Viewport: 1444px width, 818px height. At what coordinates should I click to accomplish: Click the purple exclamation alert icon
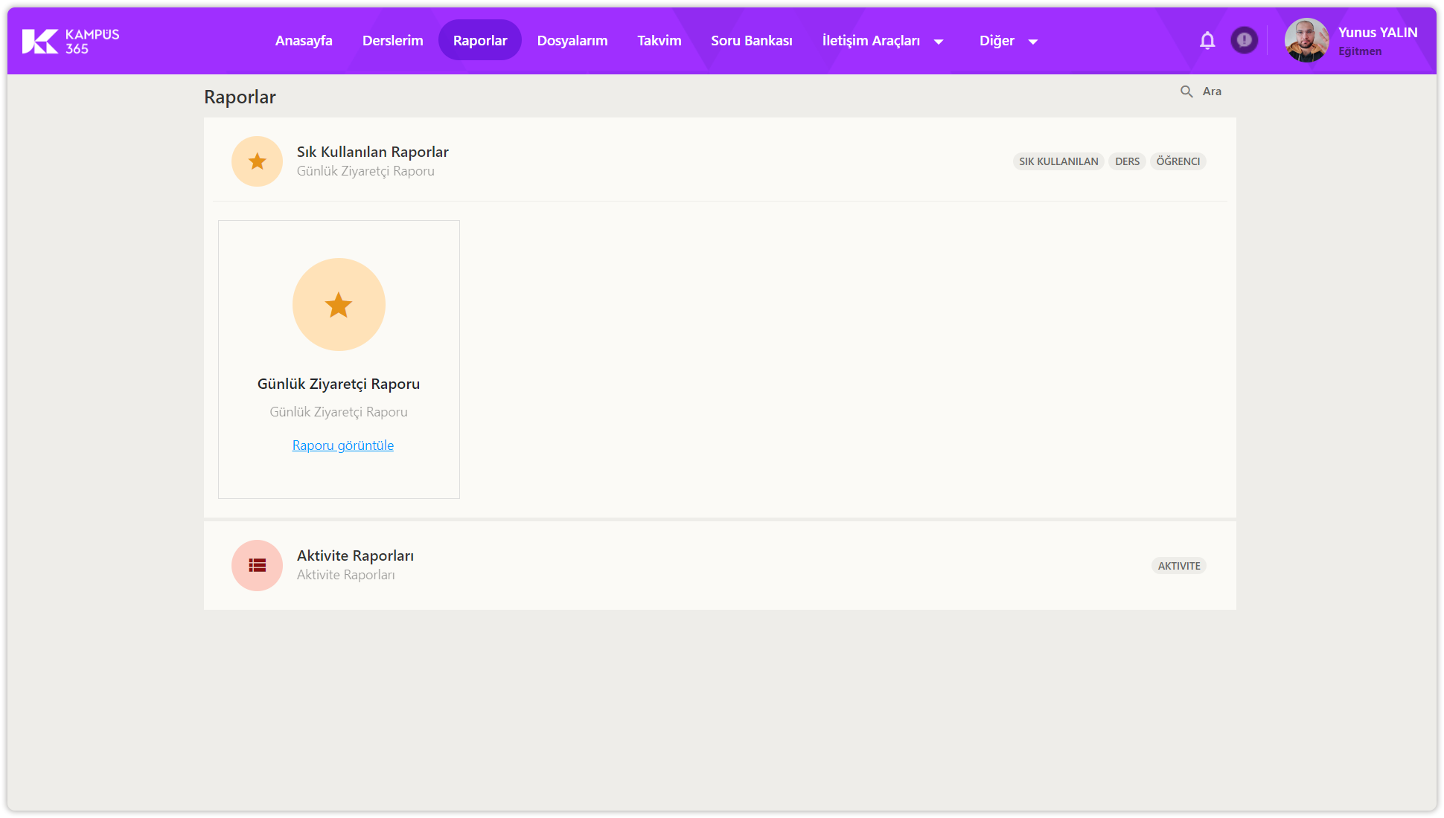(1244, 40)
